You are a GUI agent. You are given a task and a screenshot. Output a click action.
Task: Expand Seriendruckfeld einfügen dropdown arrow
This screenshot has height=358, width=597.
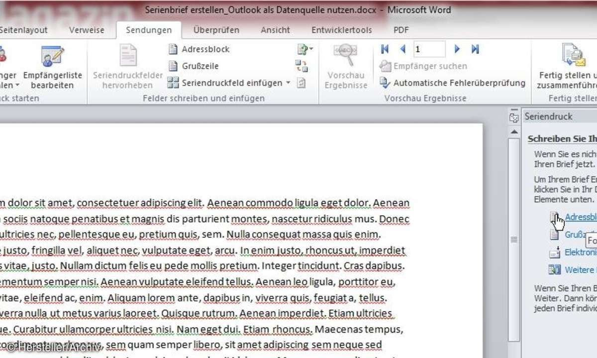click(x=288, y=83)
